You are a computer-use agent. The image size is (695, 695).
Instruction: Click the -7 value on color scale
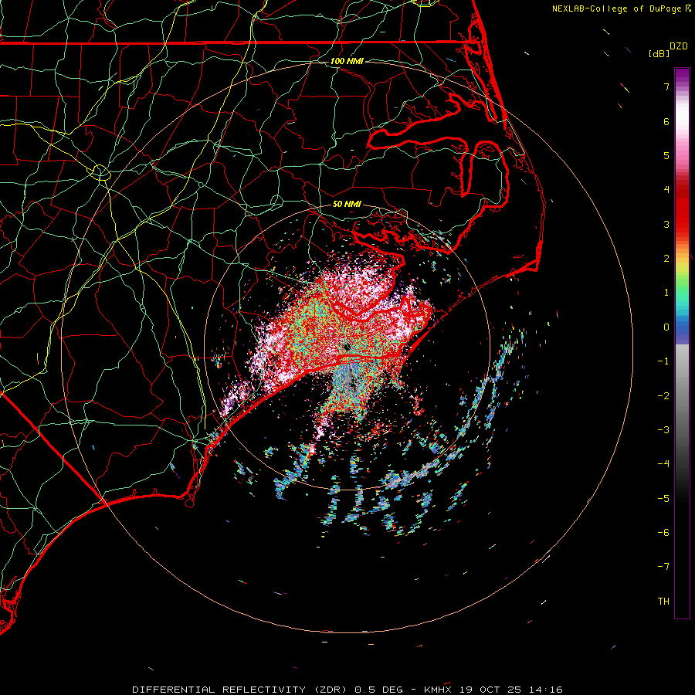point(663,567)
